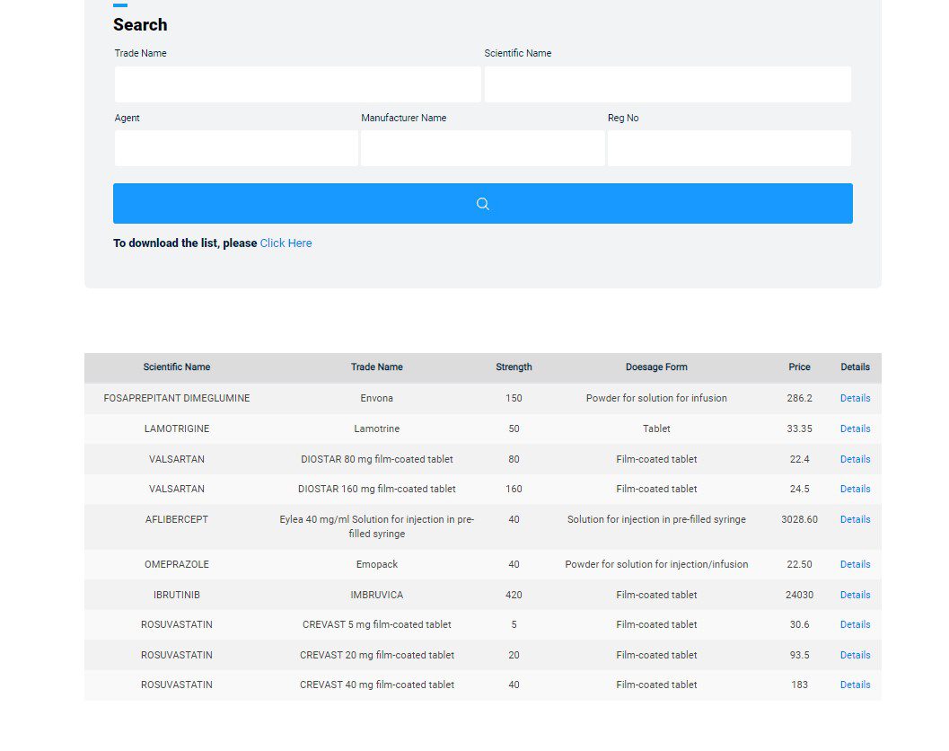View Details for CREVAST 20 mg tablet
The width and height of the screenshot is (949, 751).
pyautogui.click(x=856, y=655)
